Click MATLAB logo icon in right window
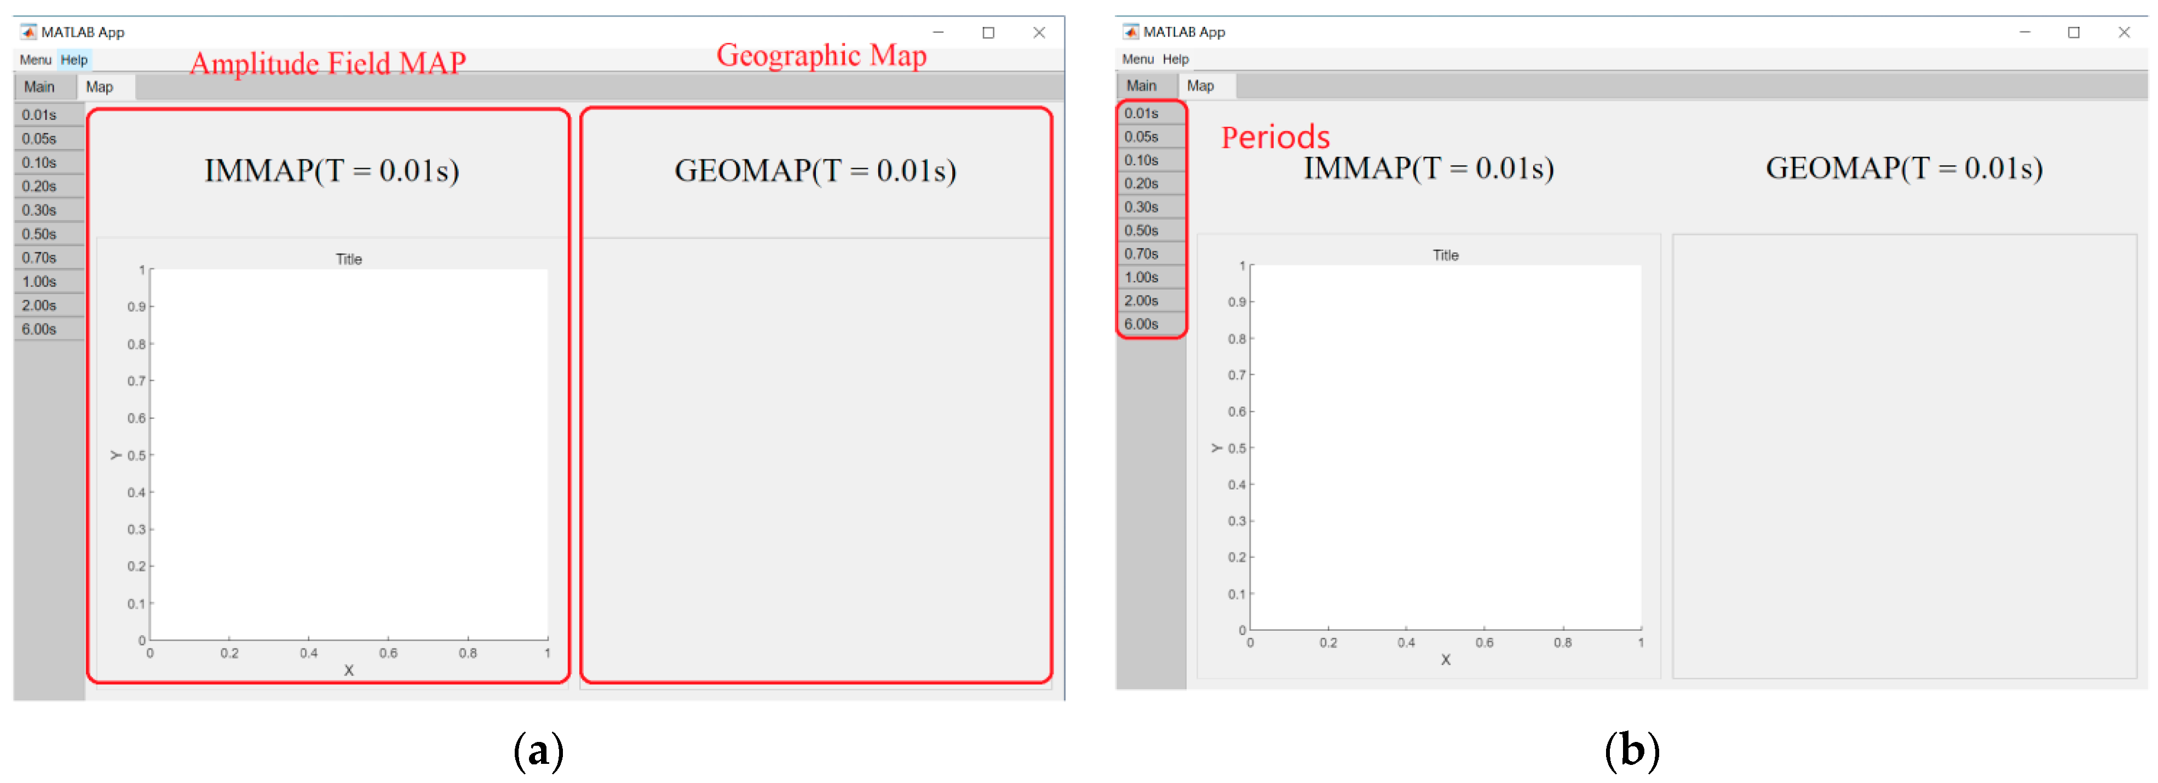The height and width of the screenshot is (783, 2158). (x=1131, y=32)
